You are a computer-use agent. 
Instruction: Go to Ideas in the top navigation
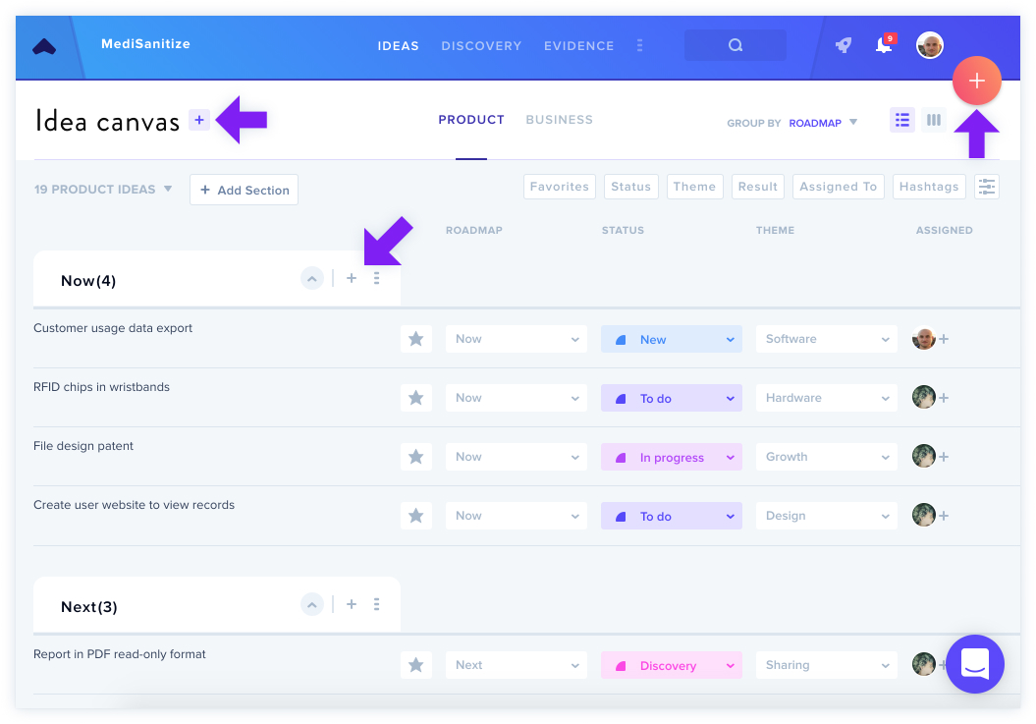[398, 45]
